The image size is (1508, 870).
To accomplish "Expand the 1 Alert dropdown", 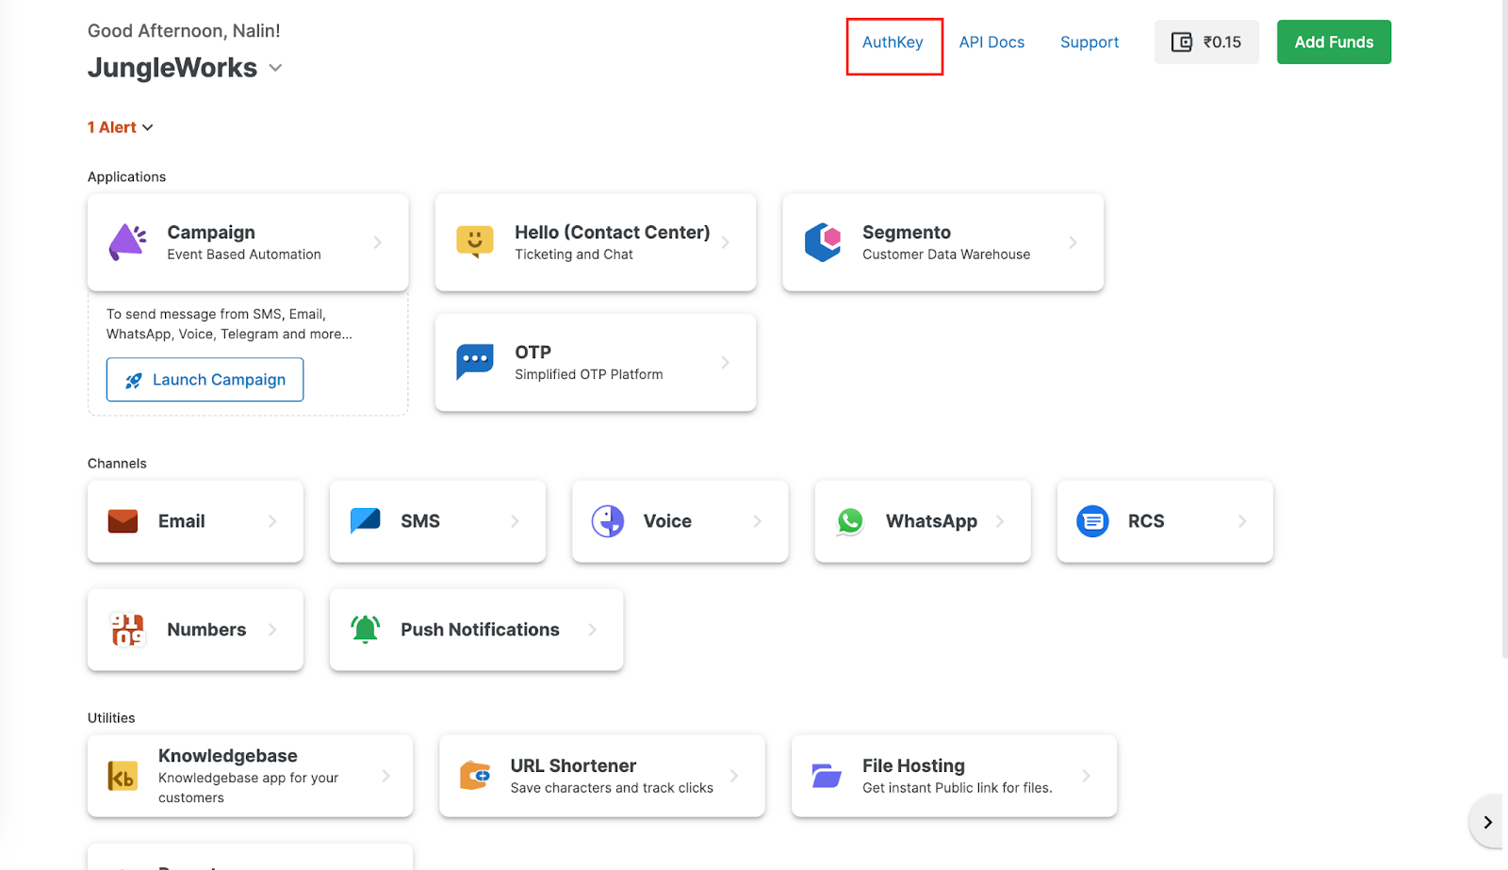I will tap(148, 128).
